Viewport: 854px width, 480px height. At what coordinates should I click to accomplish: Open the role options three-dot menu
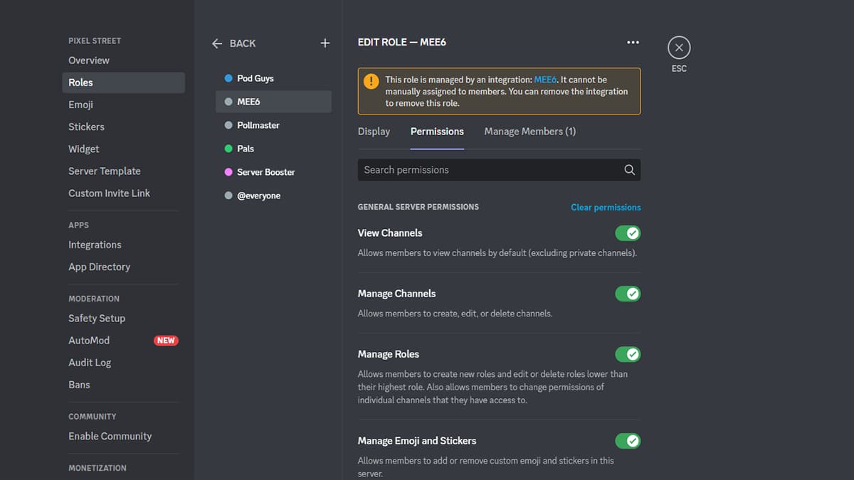point(633,42)
